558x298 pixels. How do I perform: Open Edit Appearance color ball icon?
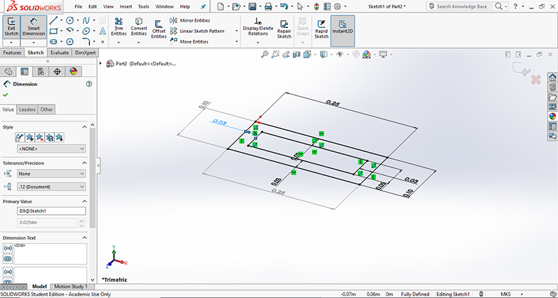366,54
